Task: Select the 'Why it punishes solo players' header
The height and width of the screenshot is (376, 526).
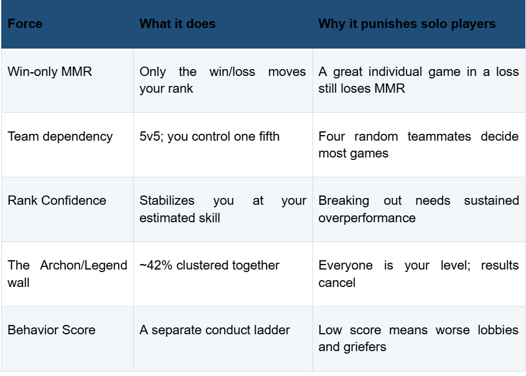Action: [x=407, y=24]
